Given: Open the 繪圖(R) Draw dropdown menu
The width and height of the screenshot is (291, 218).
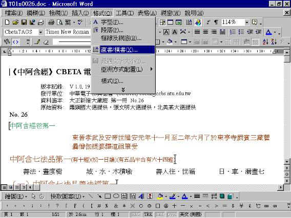Looking at the screenshot, I should point(15,197).
